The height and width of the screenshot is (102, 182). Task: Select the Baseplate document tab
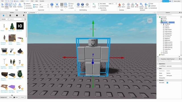(x=32, y=12)
